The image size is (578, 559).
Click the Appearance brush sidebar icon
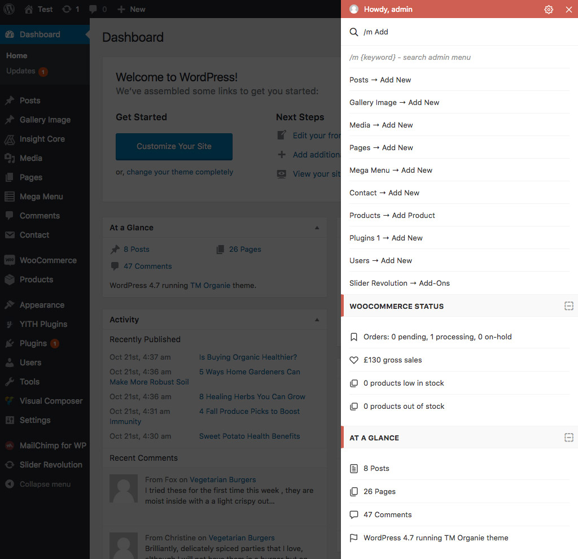point(10,305)
